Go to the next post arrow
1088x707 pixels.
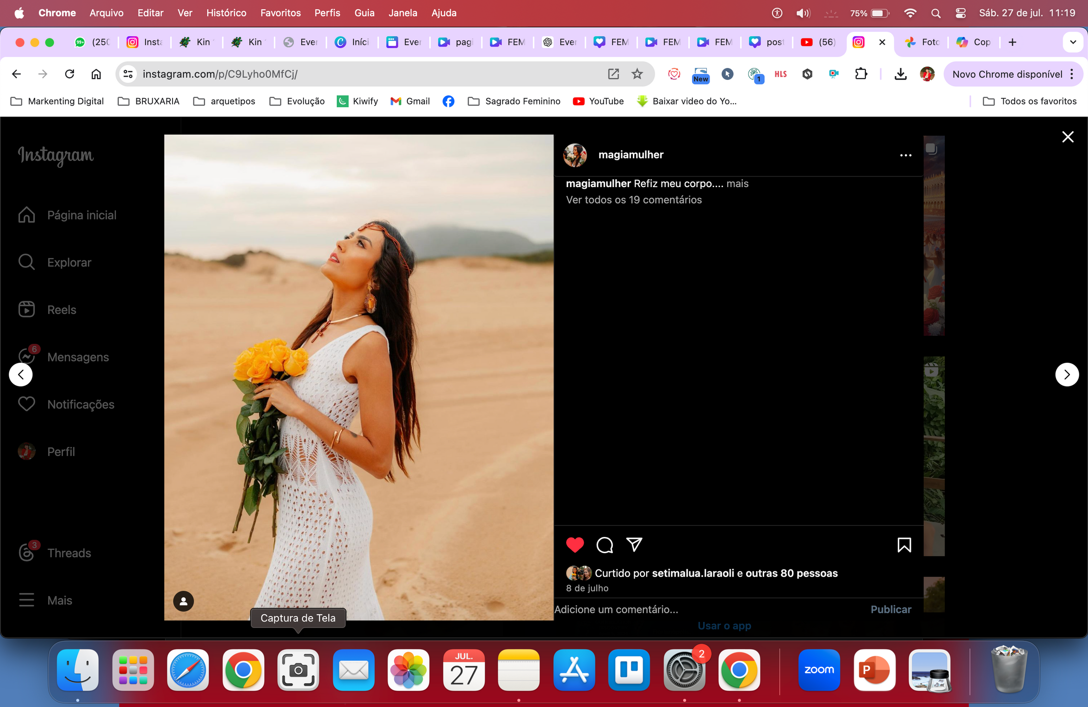pyautogui.click(x=1067, y=374)
